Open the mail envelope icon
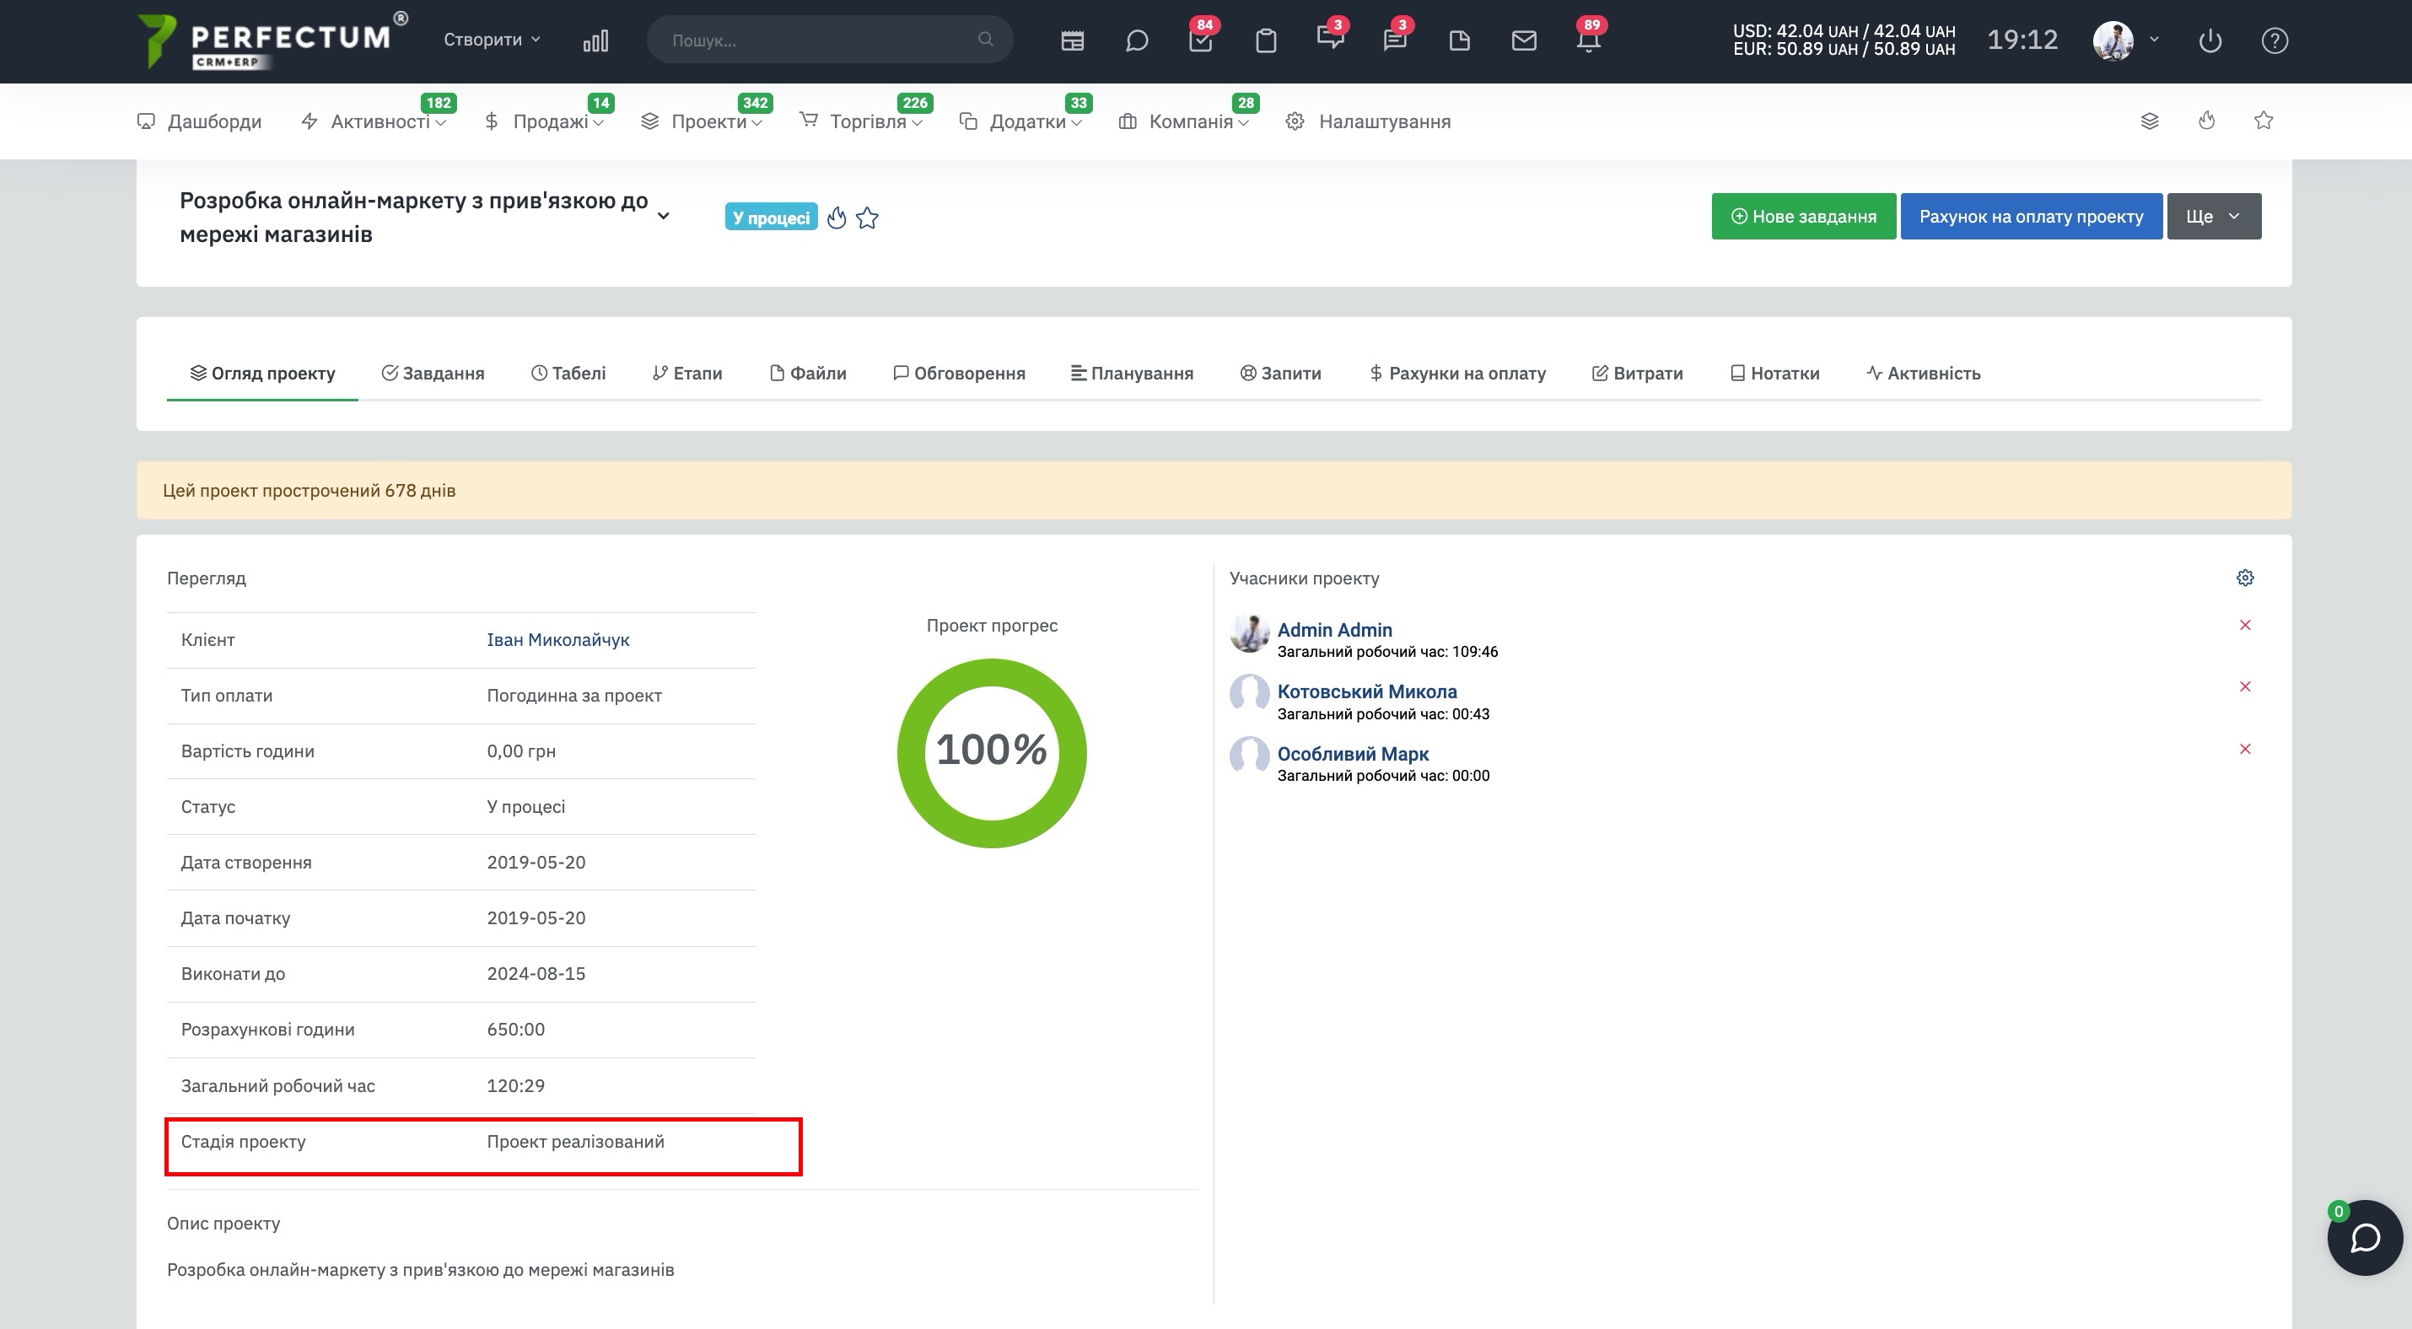The image size is (2412, 1329). pyautogui.click(x=1523, y=40)
